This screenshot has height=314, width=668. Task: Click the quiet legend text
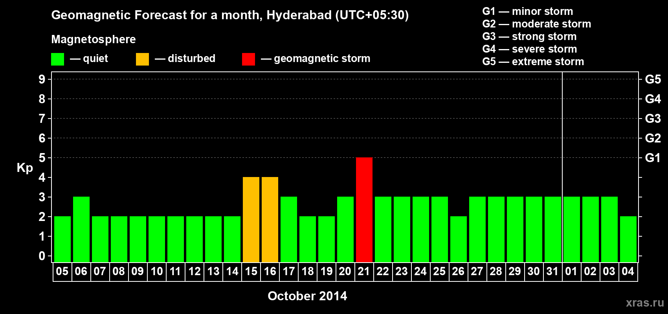click(95, 59)
